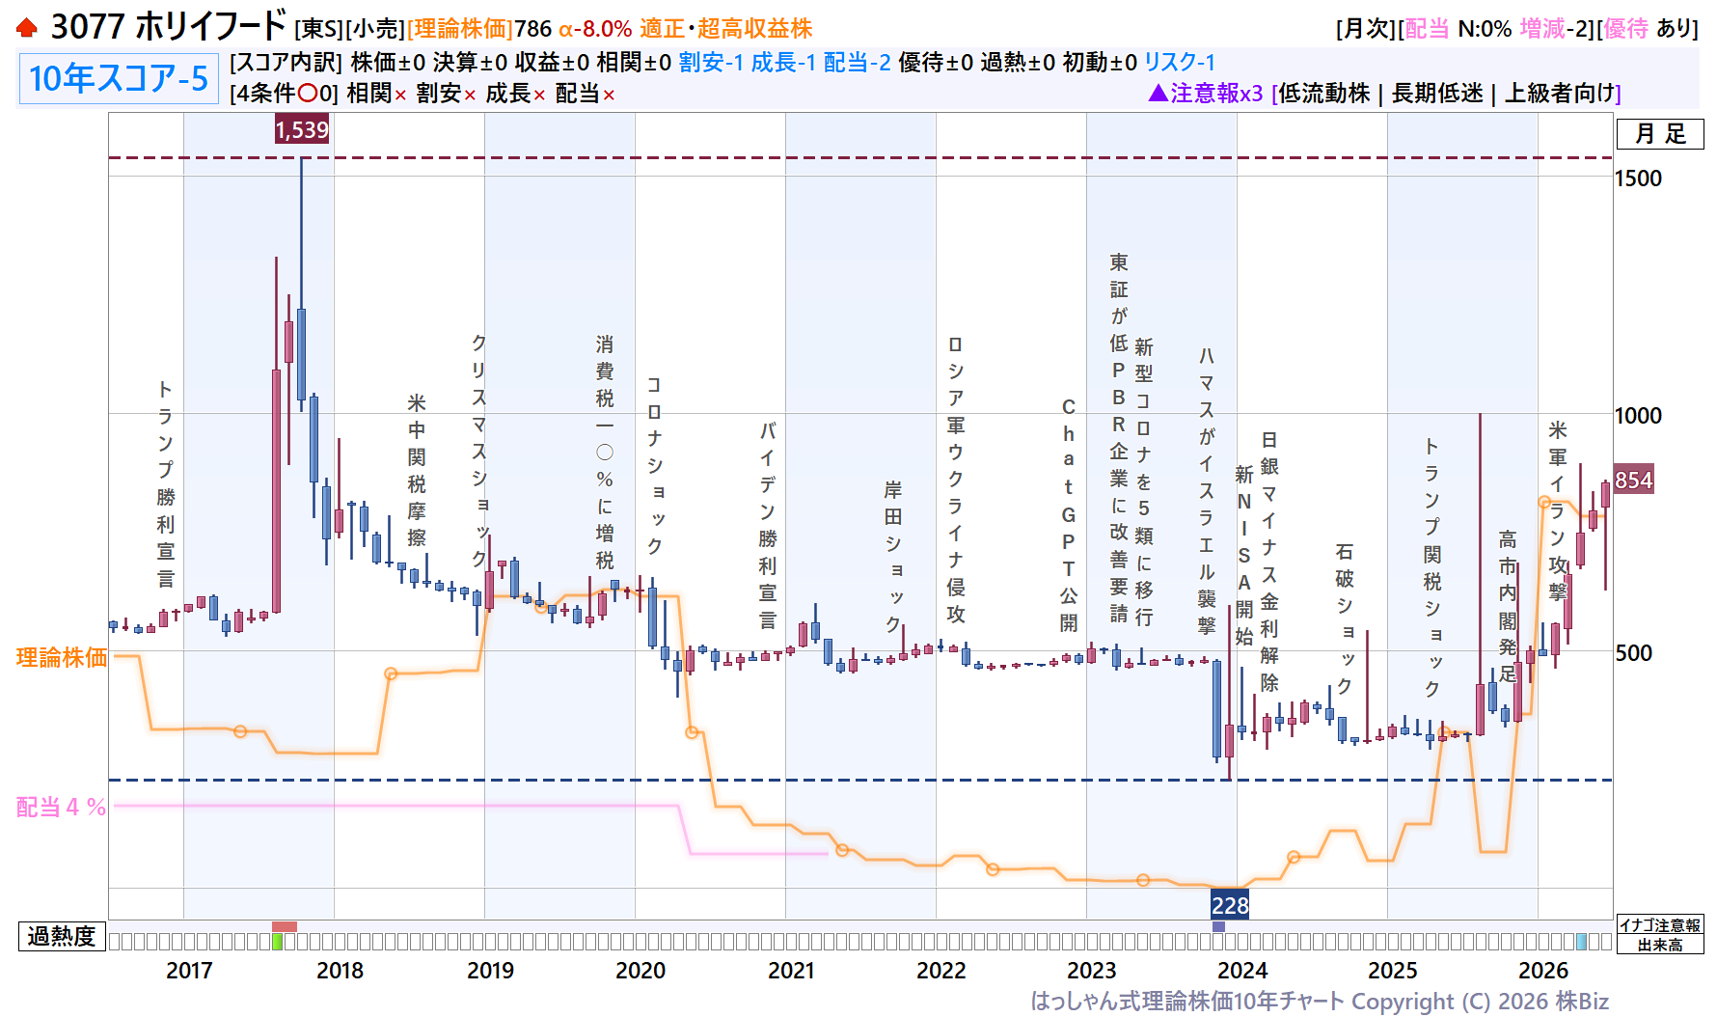Click the イナゴ注意報 label

(1660, 925)
